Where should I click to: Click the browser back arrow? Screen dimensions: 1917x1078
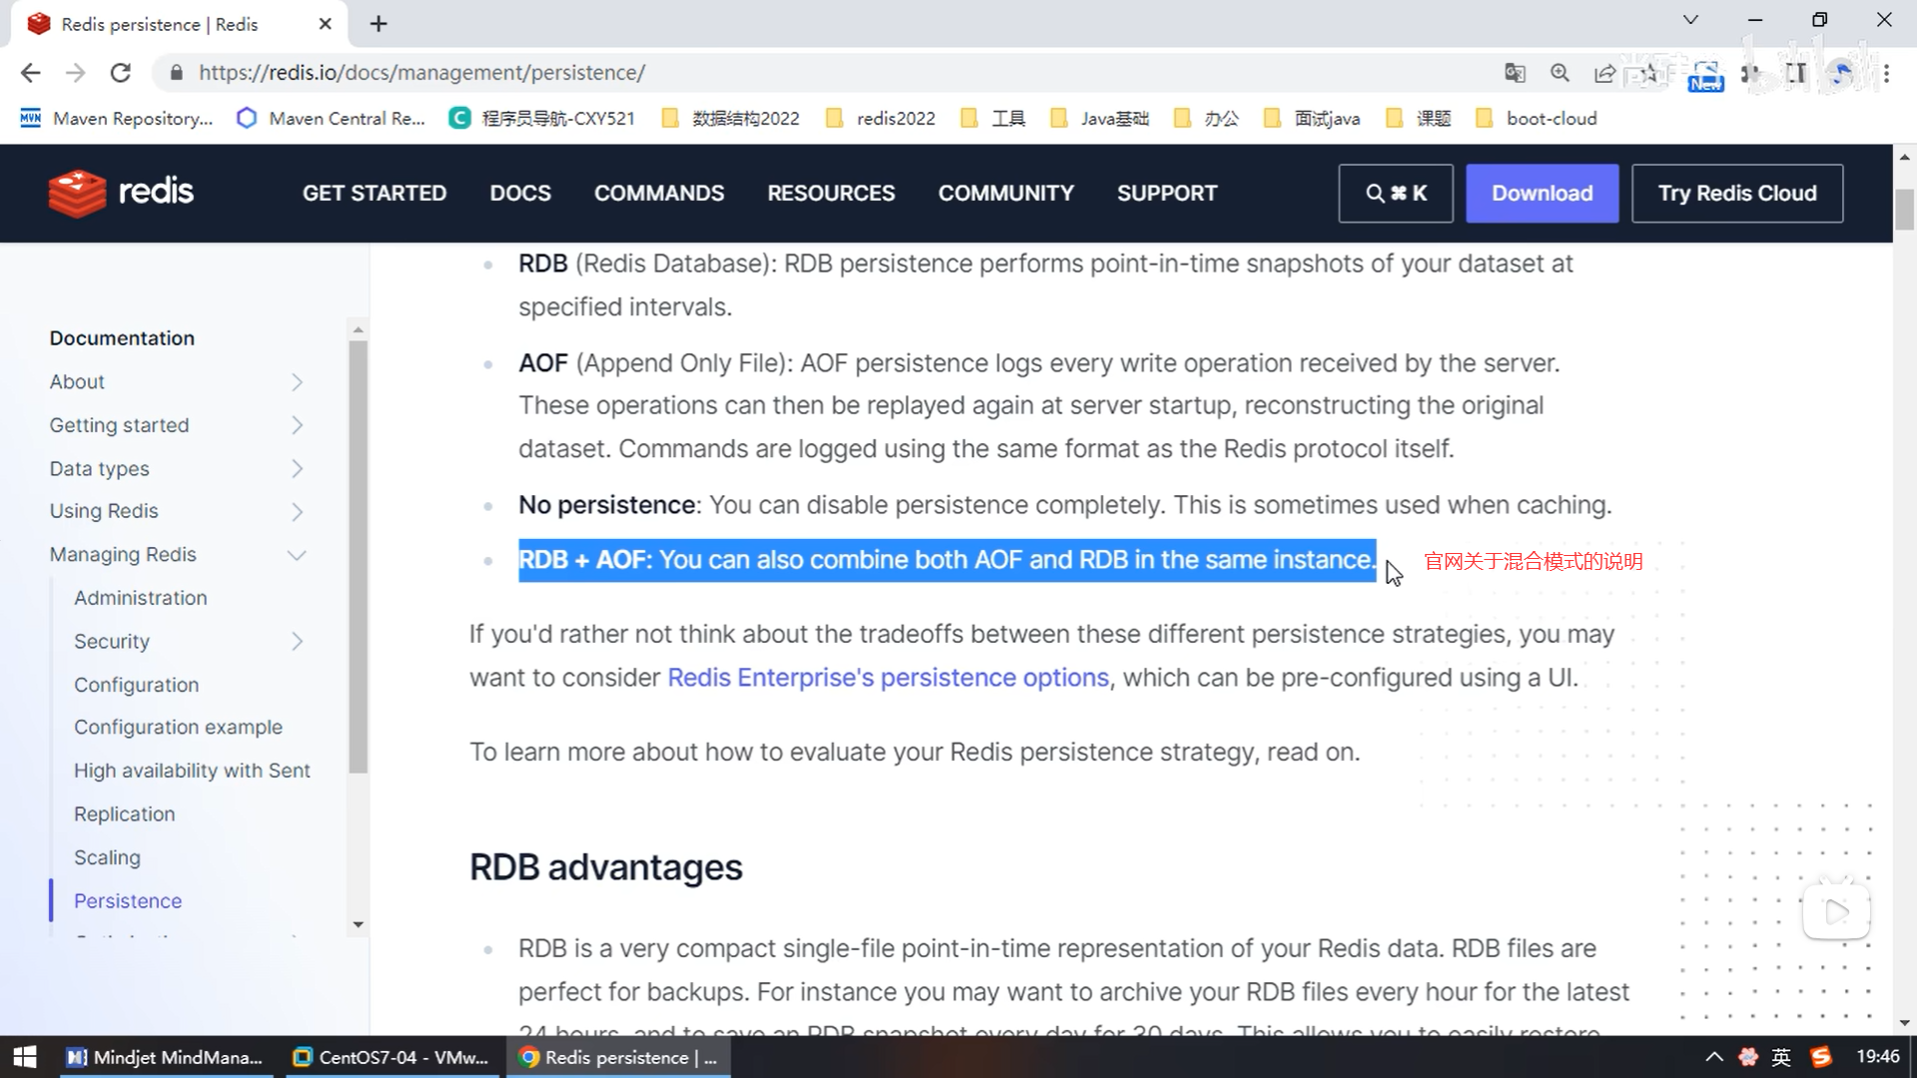point(30,73)
